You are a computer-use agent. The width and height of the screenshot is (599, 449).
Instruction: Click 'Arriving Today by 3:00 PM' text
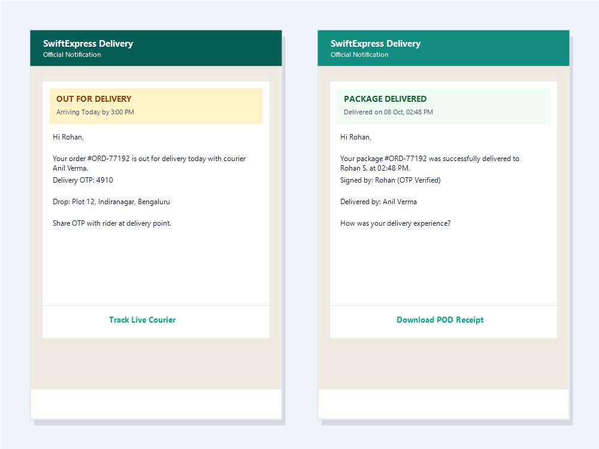(x=95, y=113)
